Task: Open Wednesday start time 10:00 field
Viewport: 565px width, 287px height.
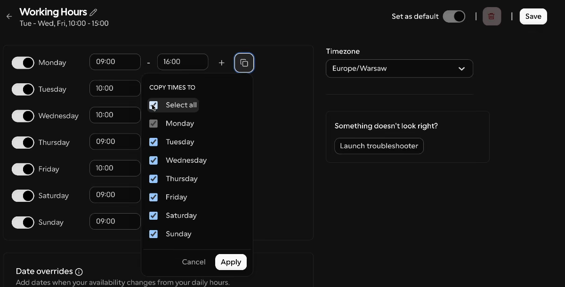Action: 115,115
